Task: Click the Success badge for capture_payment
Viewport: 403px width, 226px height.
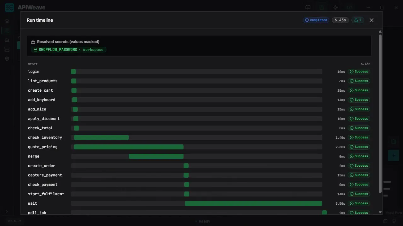Action: click(x=359, y=175)
